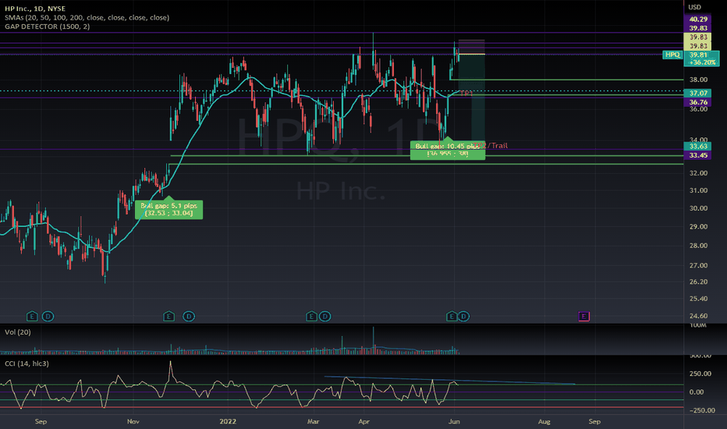Click 250.00 on the CCI scale
The image size is (727, 429).
click(700, 374)
